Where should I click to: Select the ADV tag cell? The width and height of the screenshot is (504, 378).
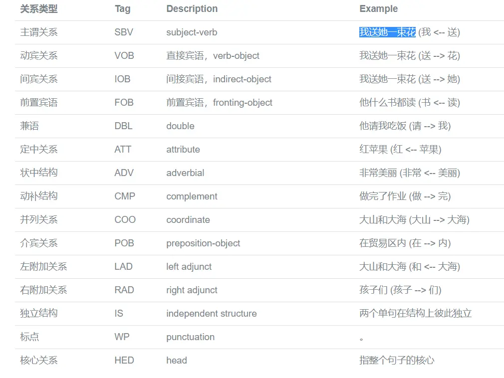(x=124, y=173)
